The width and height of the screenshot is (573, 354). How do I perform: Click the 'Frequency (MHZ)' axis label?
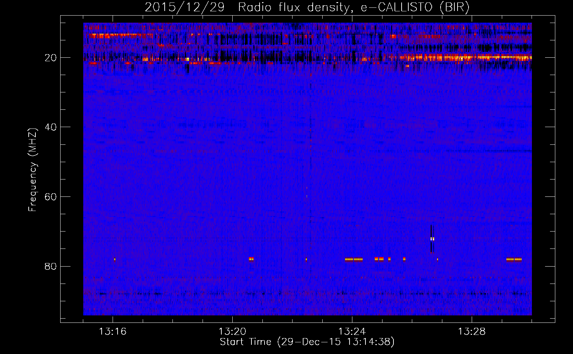[x=33, y=170]
